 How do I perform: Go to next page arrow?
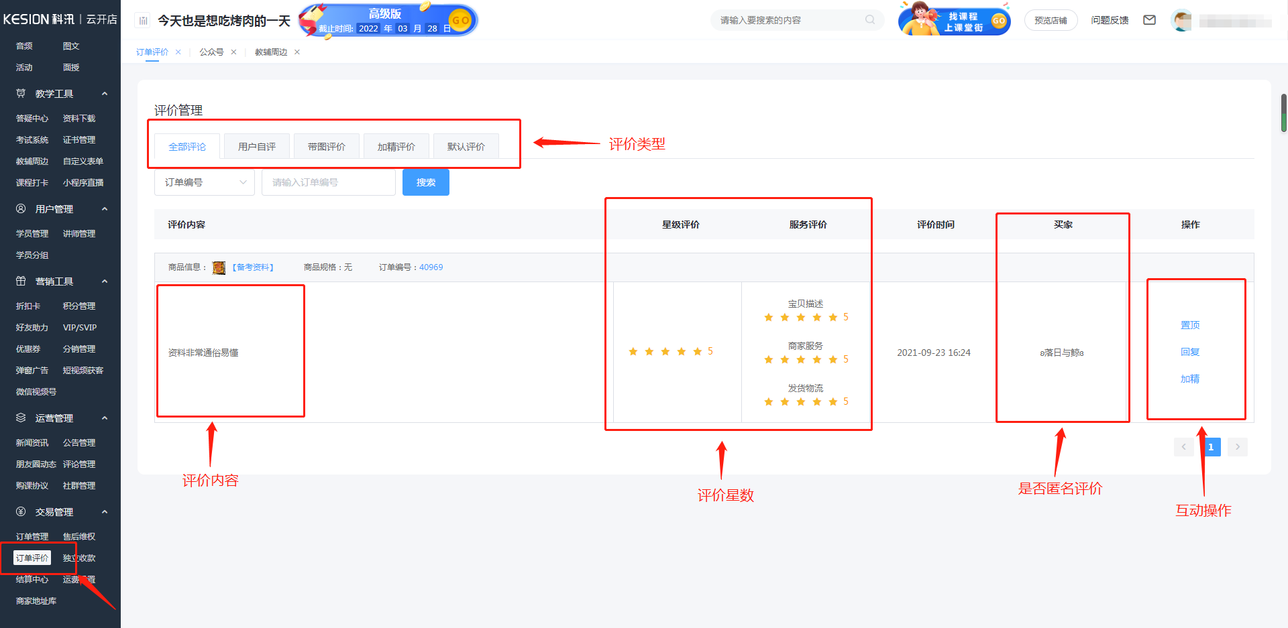[x=1238, y=447]
